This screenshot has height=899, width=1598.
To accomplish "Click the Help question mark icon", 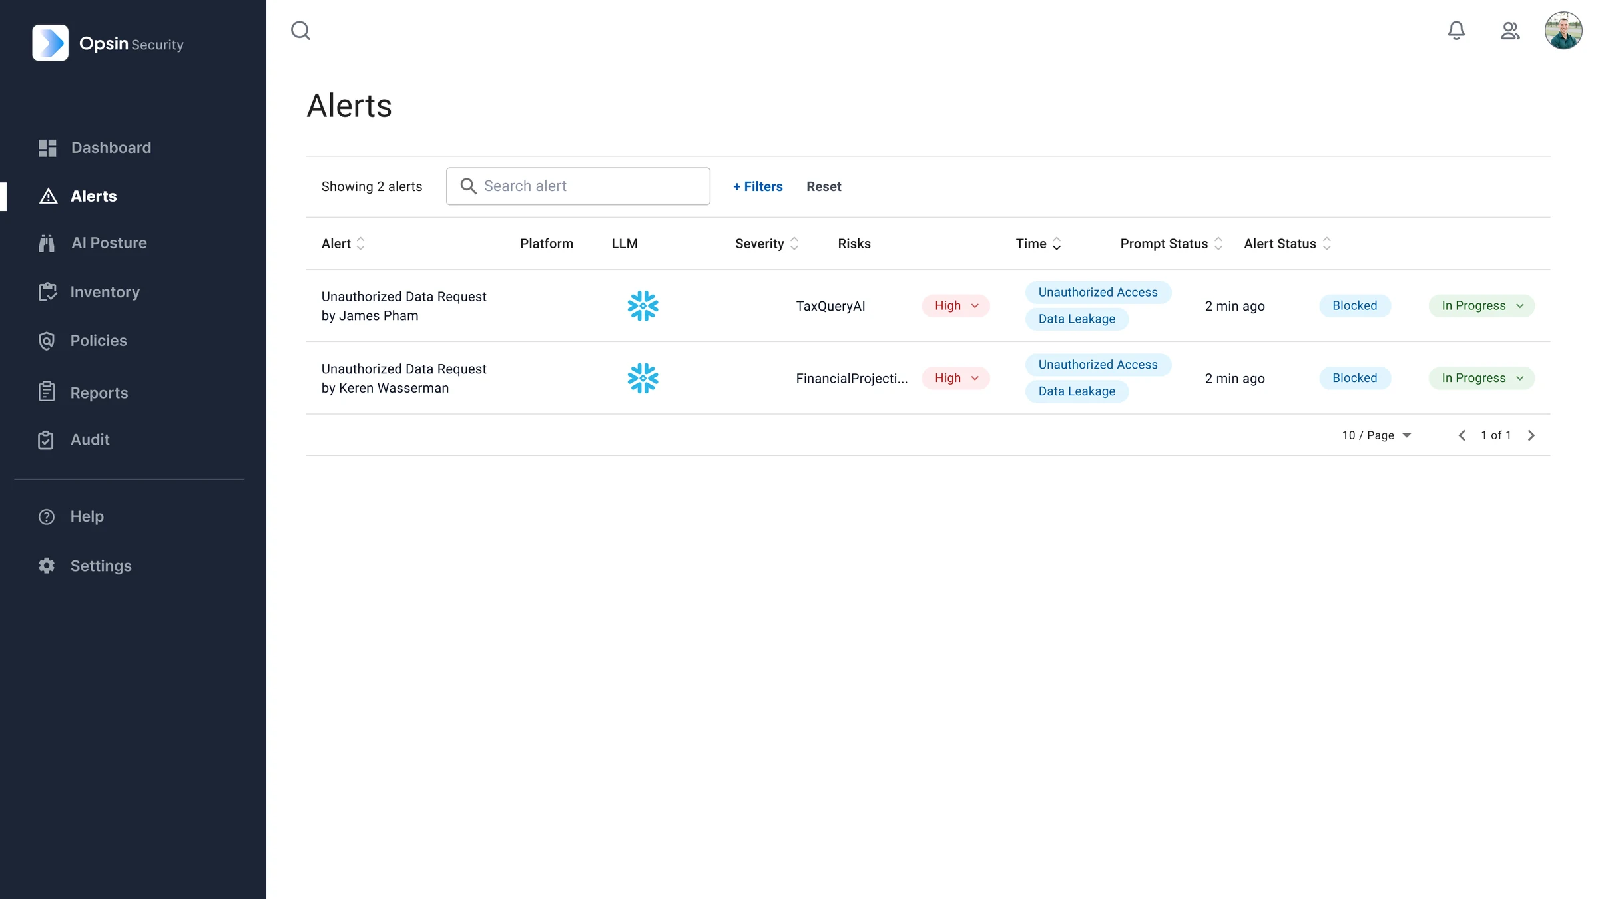I will point(47,516).
